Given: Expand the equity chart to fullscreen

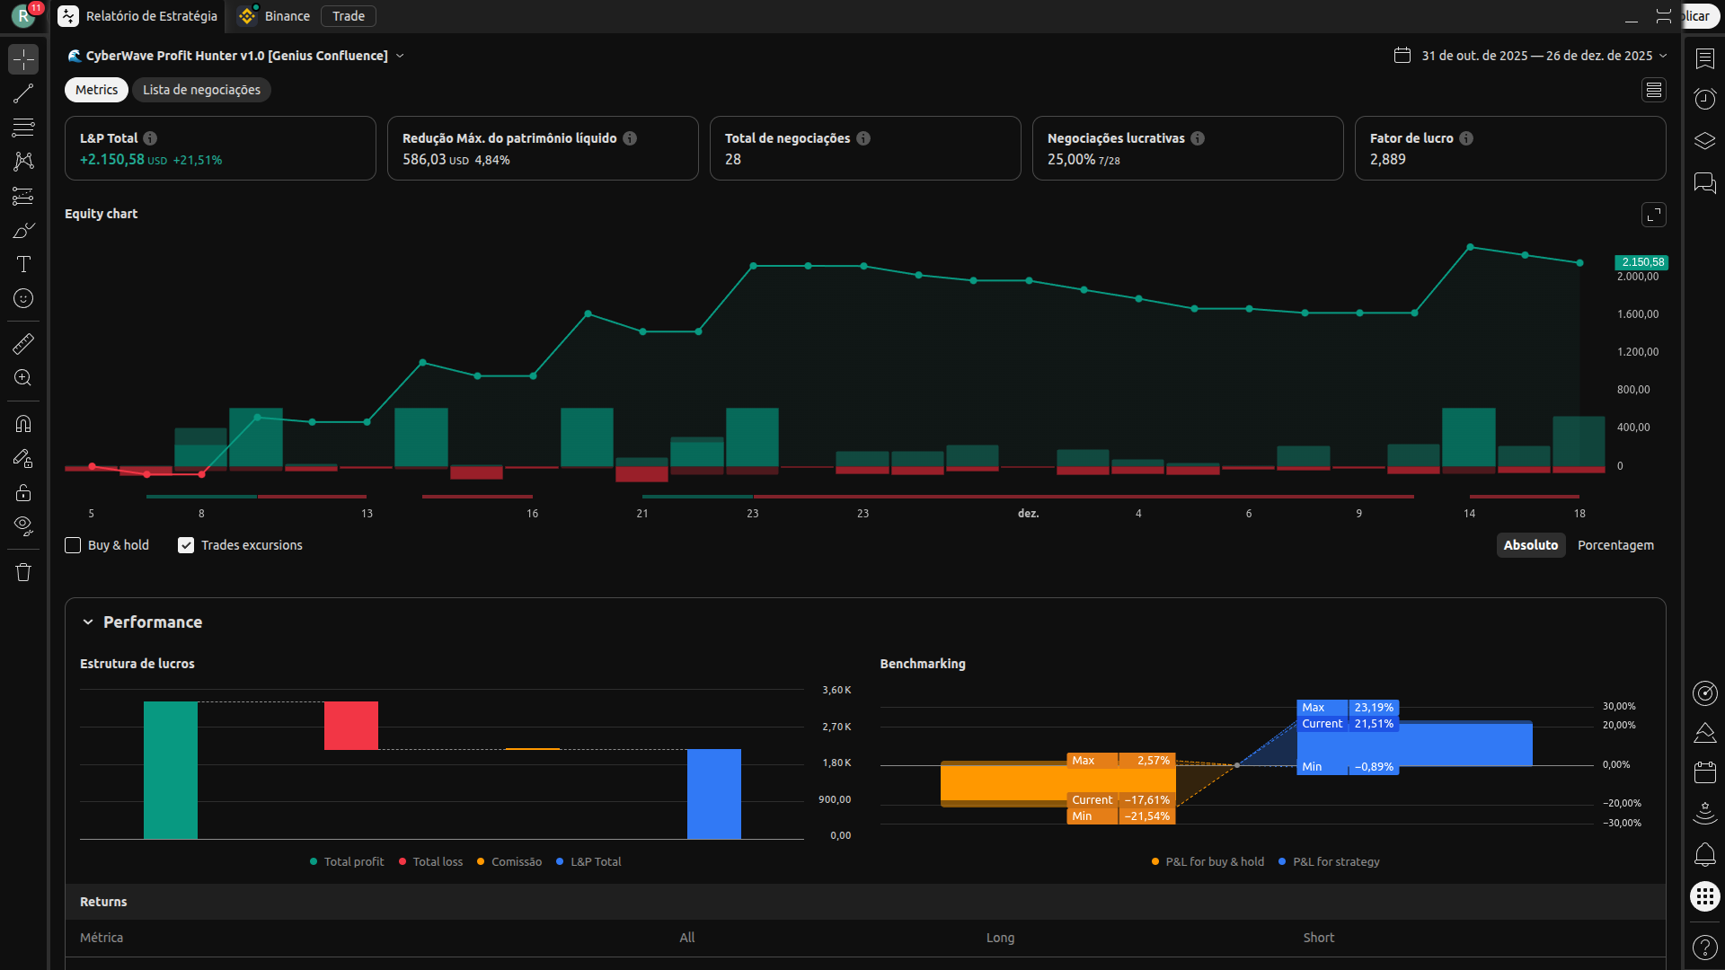Looking at the screenshot, I should (x=1653, y=215).
